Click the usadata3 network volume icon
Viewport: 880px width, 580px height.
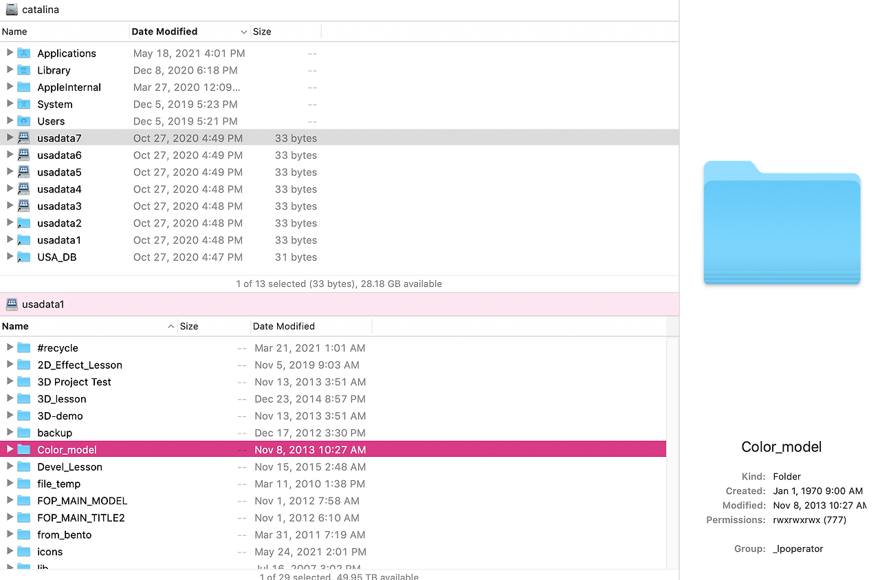click(x=24, y=206)
